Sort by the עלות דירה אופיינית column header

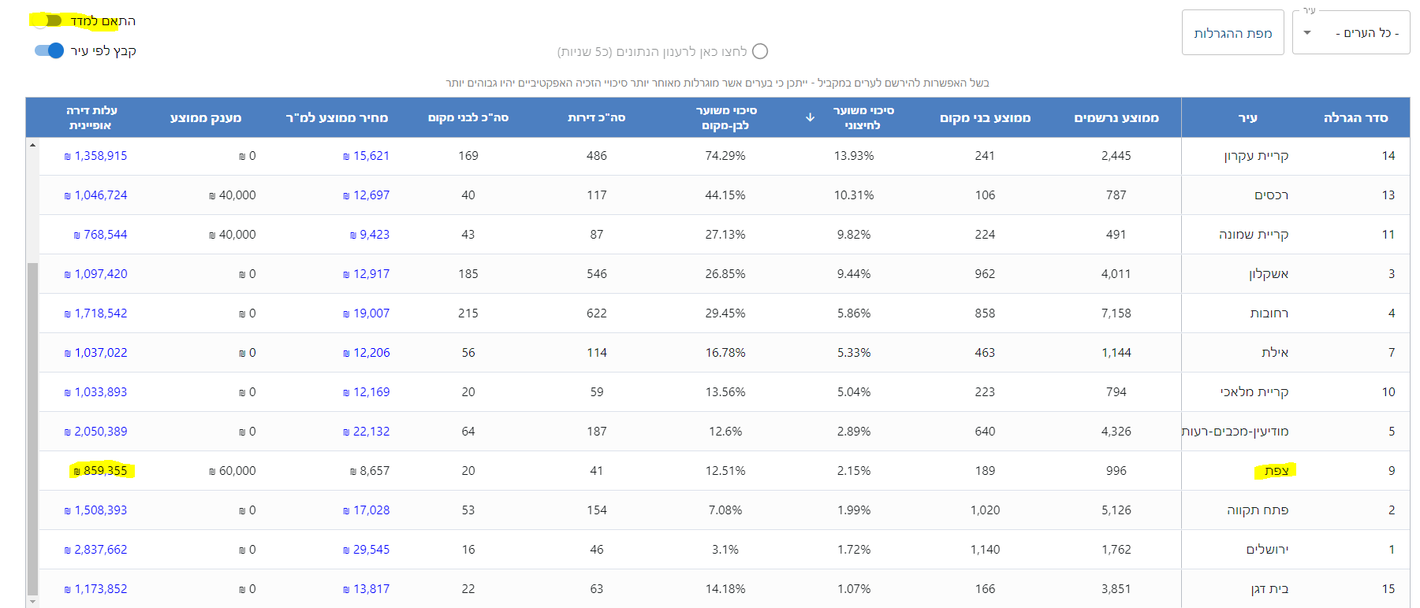[x=91, y=117]
